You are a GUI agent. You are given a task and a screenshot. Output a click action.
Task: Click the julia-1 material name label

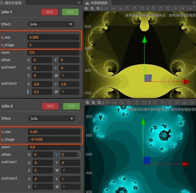[x=7, y=12]
